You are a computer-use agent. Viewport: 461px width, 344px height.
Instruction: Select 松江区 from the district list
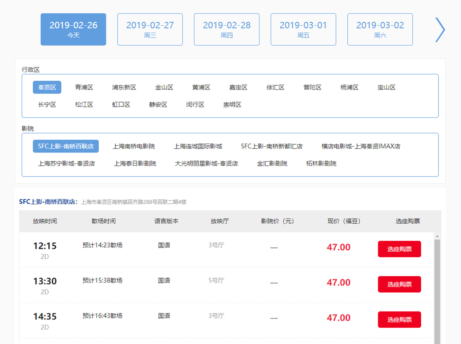(84, 105)
